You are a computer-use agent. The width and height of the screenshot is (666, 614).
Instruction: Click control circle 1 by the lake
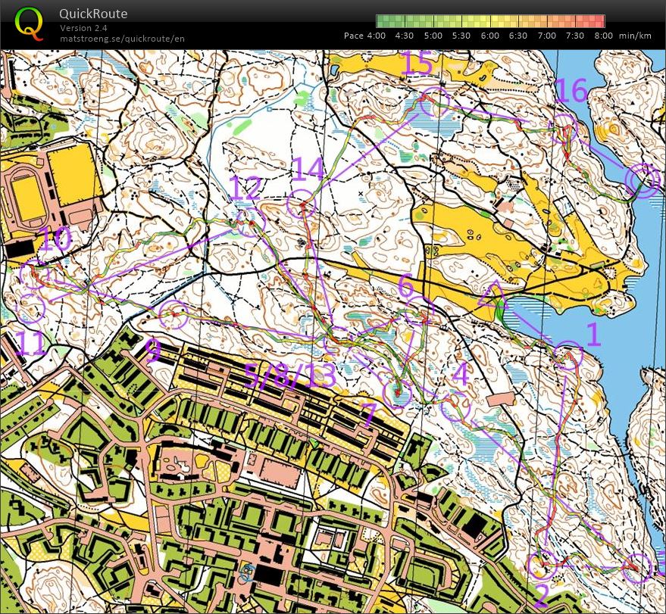[568, 356]
